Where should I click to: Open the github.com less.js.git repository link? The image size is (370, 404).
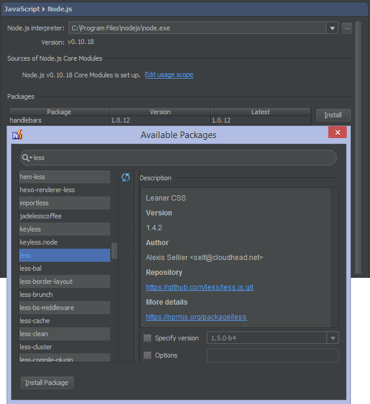[x=200, y=287]
